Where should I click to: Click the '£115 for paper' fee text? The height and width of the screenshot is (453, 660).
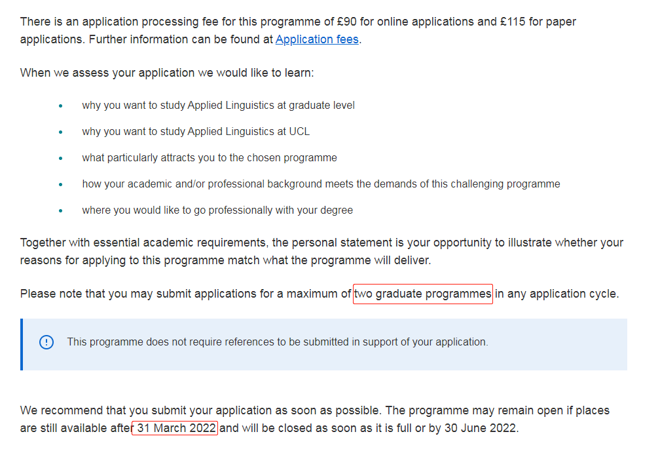538,22
